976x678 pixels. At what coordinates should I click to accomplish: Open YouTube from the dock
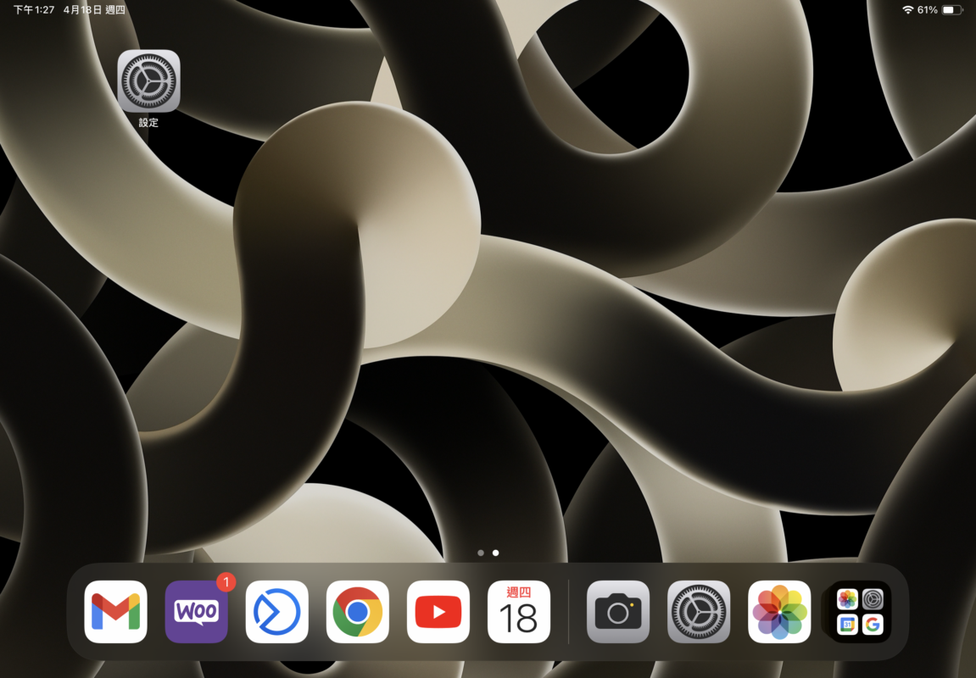(x=438, y=611)
